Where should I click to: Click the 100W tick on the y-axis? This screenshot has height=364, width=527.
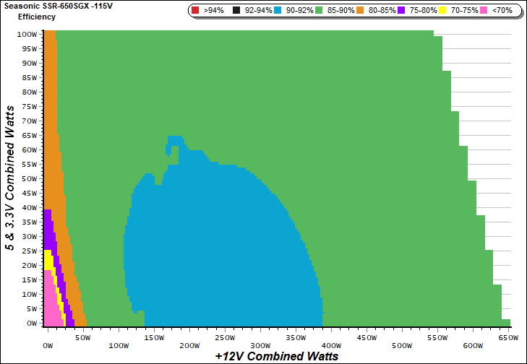27,34
